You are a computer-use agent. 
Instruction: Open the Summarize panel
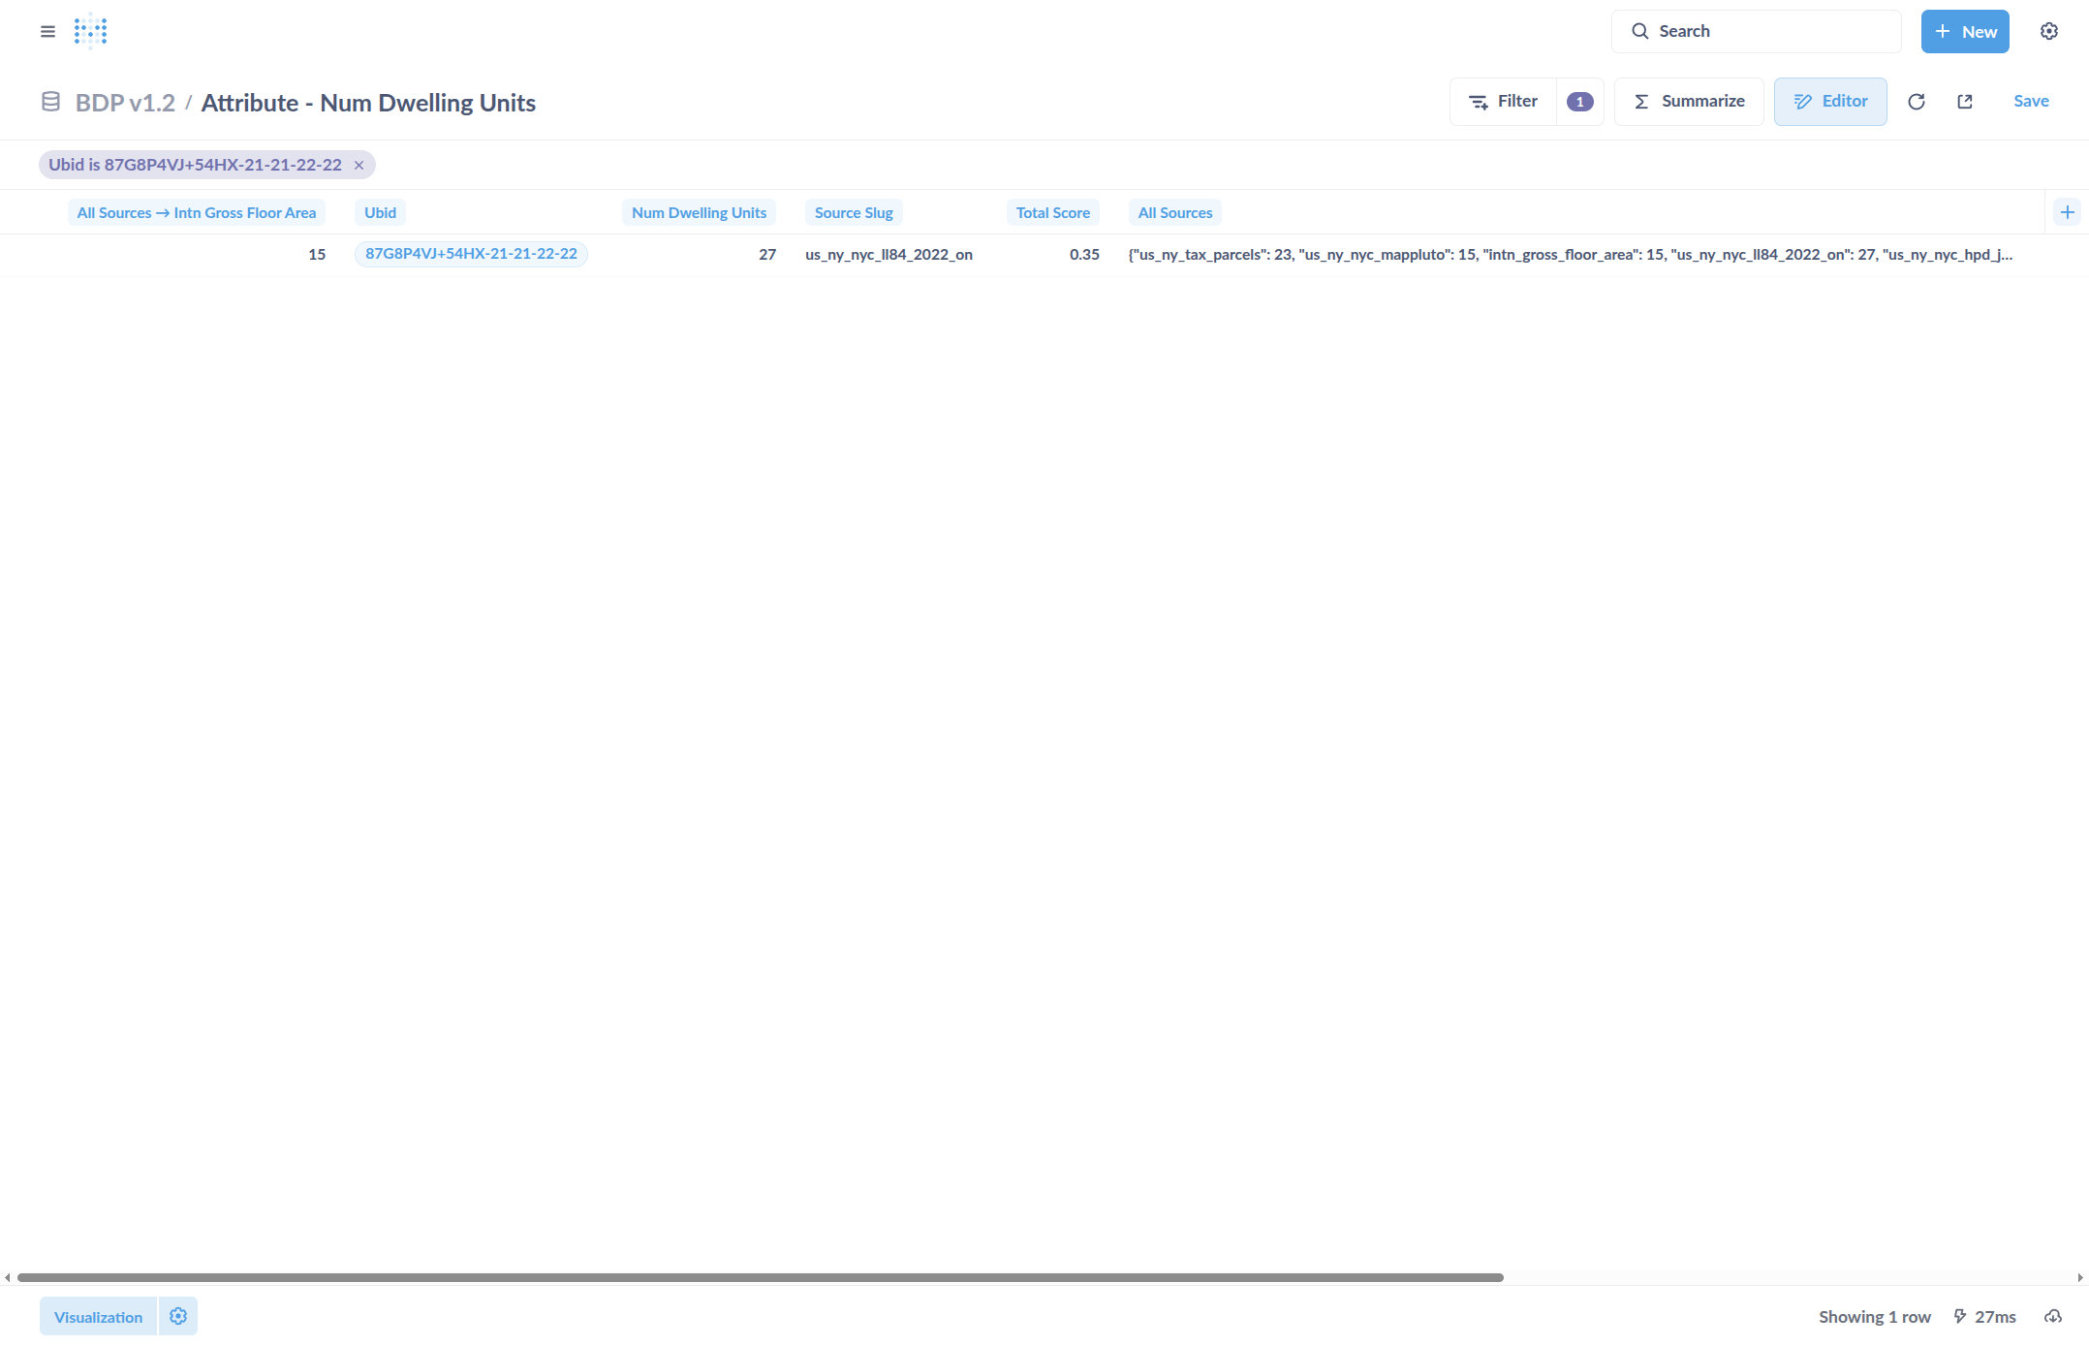tap(1688, 102)
